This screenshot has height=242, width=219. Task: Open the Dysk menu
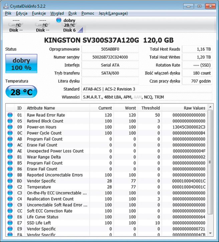coord(72,13)
